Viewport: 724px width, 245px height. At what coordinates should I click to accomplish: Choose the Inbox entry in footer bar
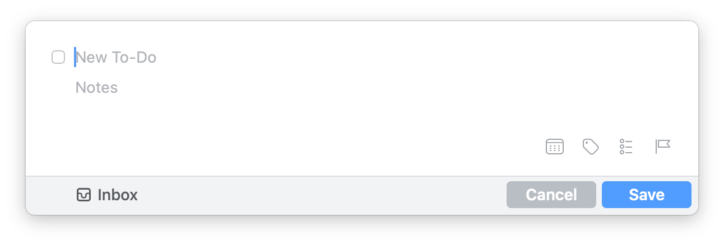coord(107,195)
